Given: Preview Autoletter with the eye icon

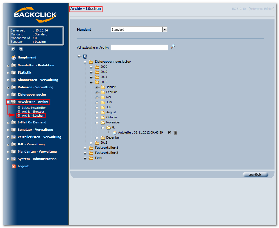Looking at the screenshot, I should pos(169,133).
